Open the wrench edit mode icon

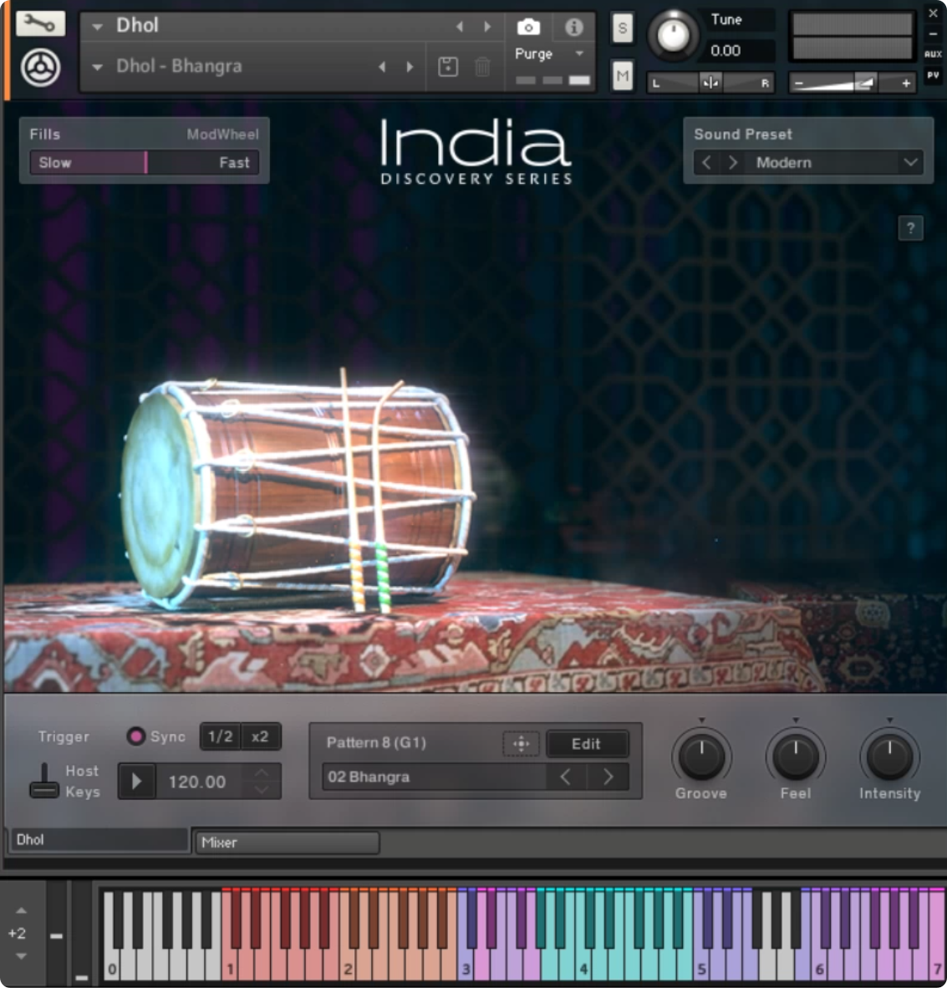coord(39,24)
